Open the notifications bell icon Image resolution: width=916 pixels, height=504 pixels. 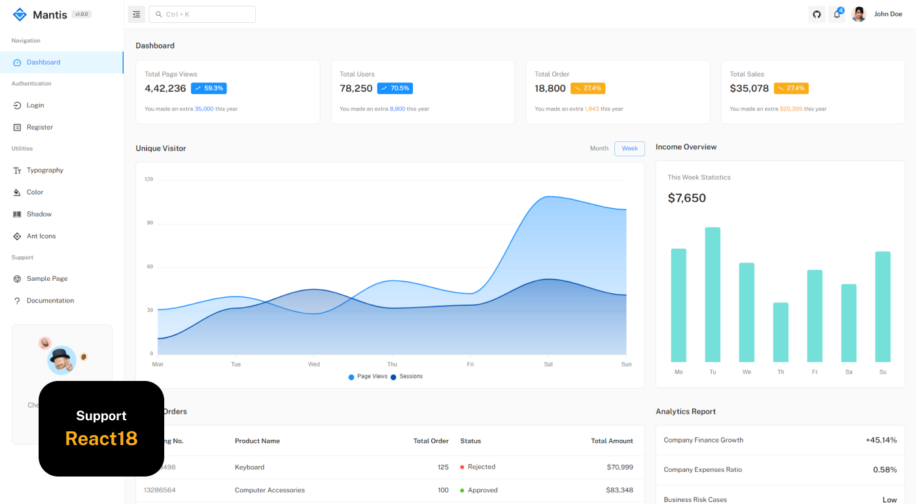click(837, 14)
